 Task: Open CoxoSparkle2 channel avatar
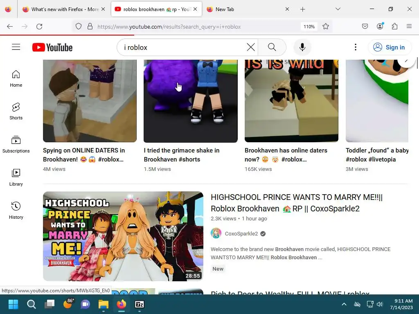click(x=216, y=233)
